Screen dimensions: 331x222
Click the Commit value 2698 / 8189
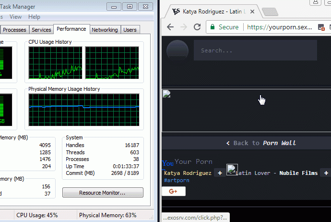[125, 173]
